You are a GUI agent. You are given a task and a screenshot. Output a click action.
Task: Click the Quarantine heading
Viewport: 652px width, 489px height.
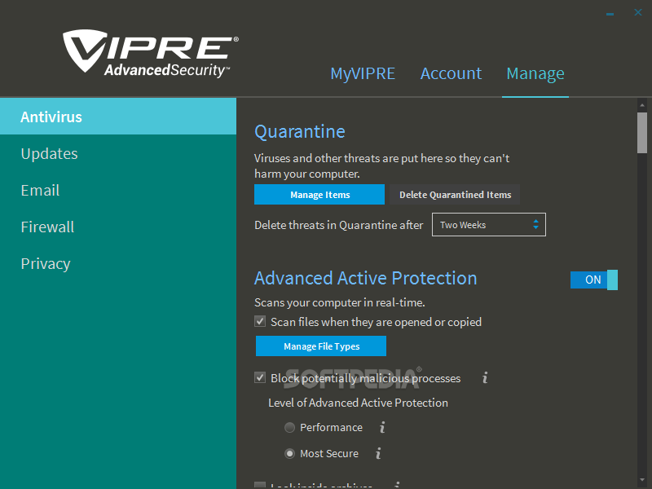coord(300,132)
